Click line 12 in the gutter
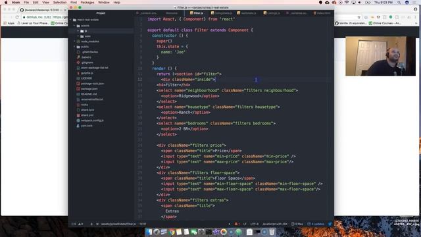421x237 pixels. coord(140,79)
